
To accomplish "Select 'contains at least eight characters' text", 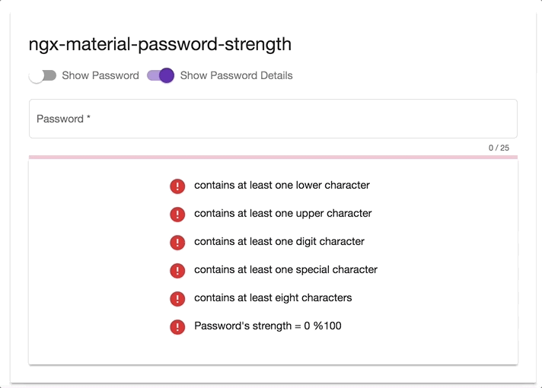I will click(273, 297).
